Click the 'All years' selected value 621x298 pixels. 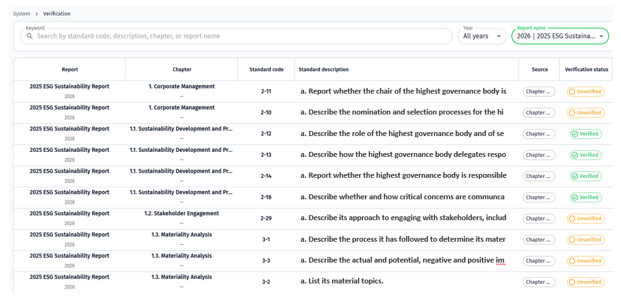(x=476, y=37)
